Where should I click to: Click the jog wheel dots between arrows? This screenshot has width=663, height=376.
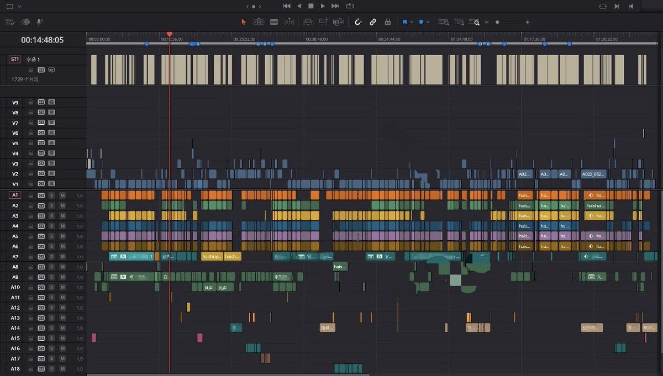(254, 6)
